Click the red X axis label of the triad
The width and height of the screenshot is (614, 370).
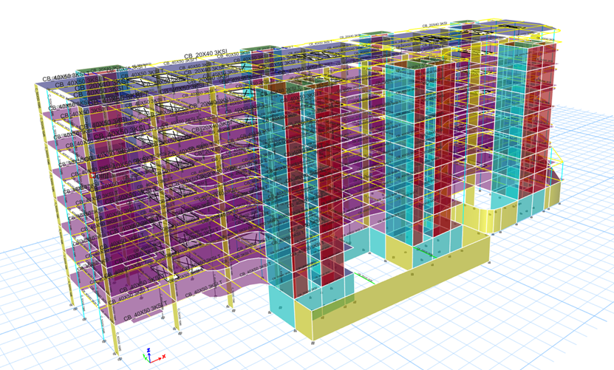tap(164, 356)
